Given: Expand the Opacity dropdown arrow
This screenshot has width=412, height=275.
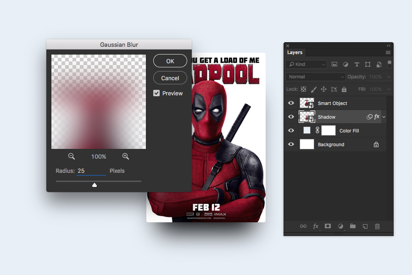Looking at the screenshot, I should [x=389, y=77].
